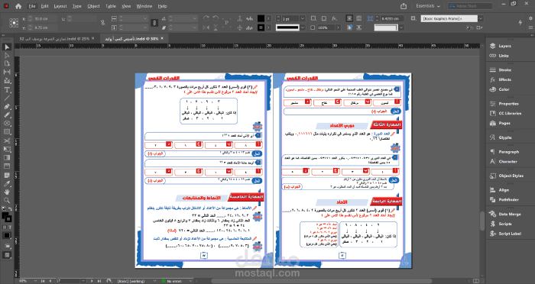Select the Gradient Swatch tool

pos(7,157)
